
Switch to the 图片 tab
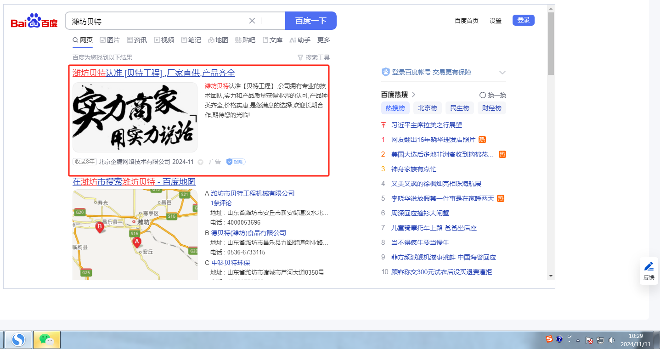[x=110, y=40]
